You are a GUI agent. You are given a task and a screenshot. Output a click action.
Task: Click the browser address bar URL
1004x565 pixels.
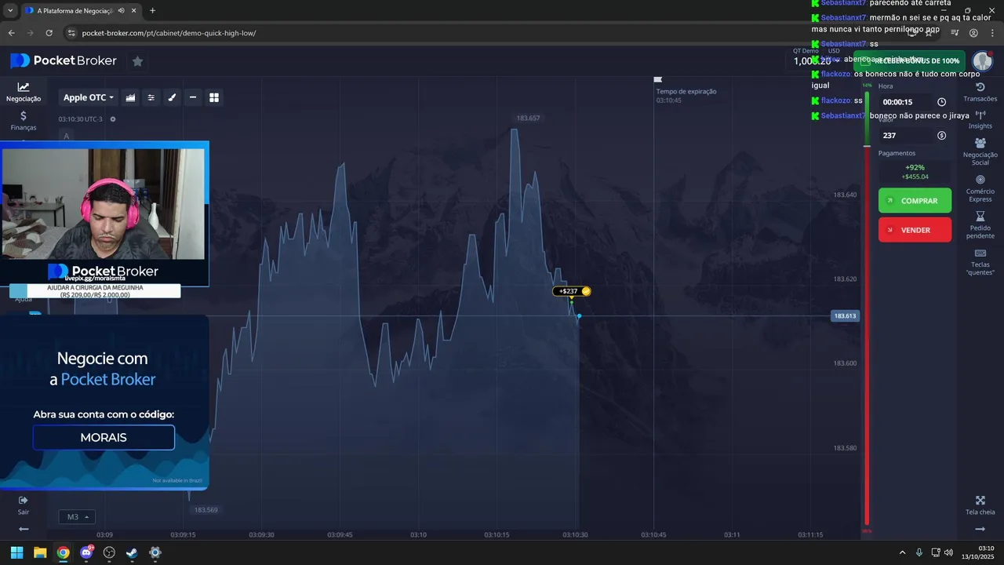[x=169, y=33]
